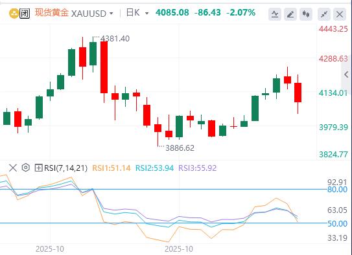Click the RSI2:53.94 value

click(x=154, y=168)
